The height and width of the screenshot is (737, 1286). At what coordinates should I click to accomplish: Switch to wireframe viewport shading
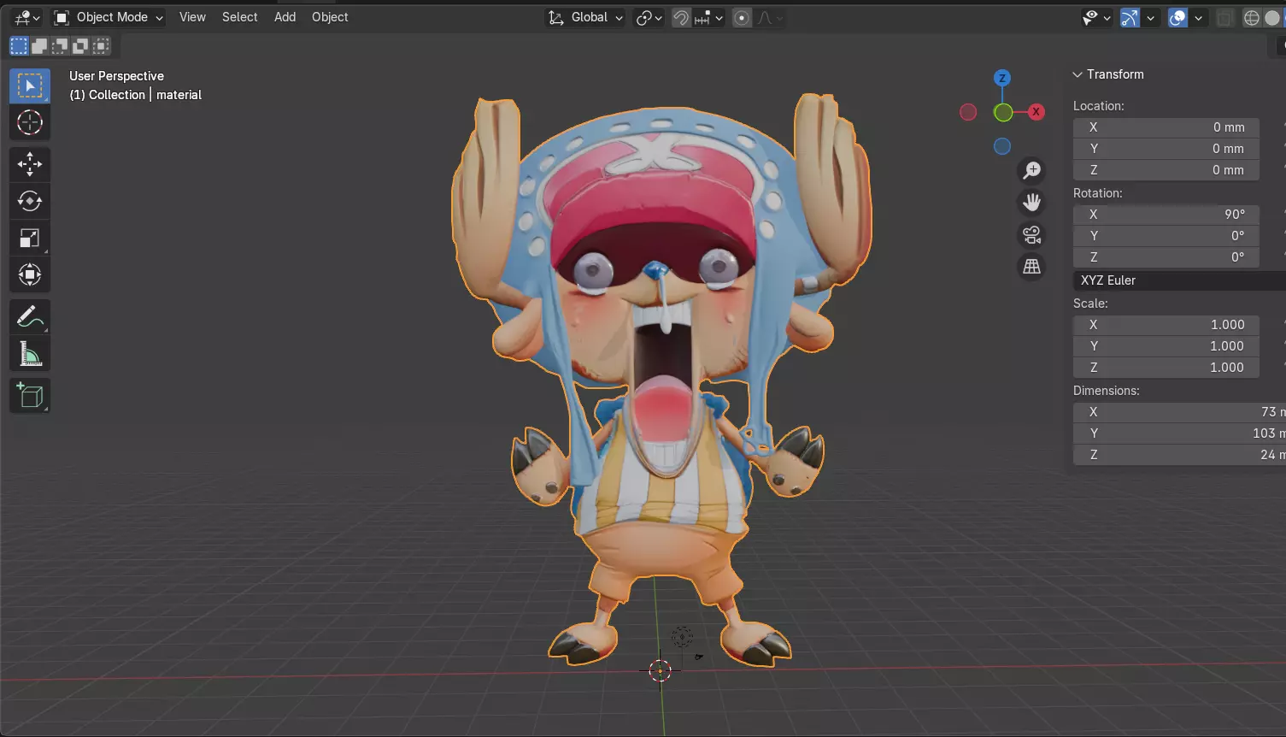pos(1252,18)
